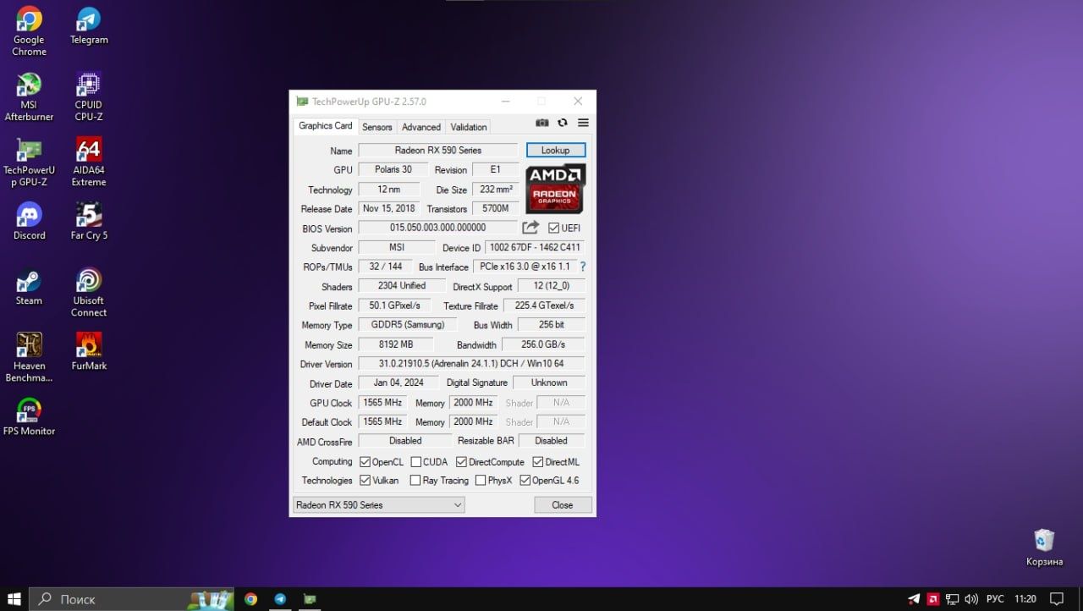Toggle the CUDA checkbox

[x=416, y=462]
